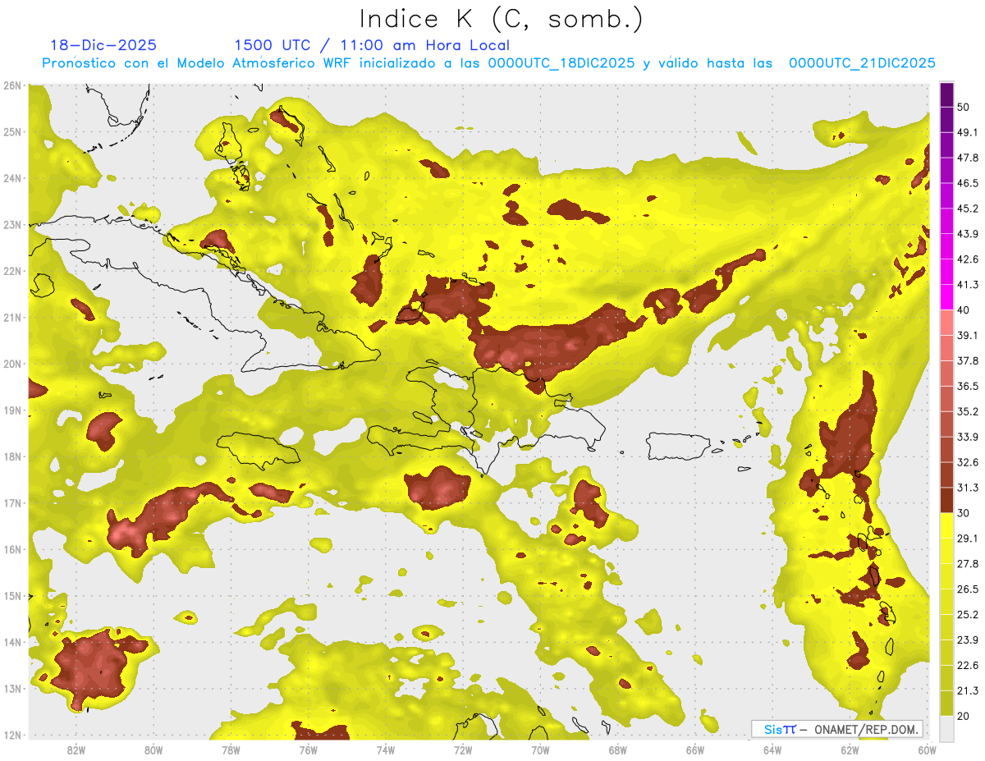Click the '40' legend value
This screenshot has height=761, width=985.
coord(964,310)
